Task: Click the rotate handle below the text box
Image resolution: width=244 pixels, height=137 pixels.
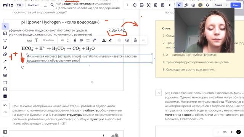Action: click(22, 67)
